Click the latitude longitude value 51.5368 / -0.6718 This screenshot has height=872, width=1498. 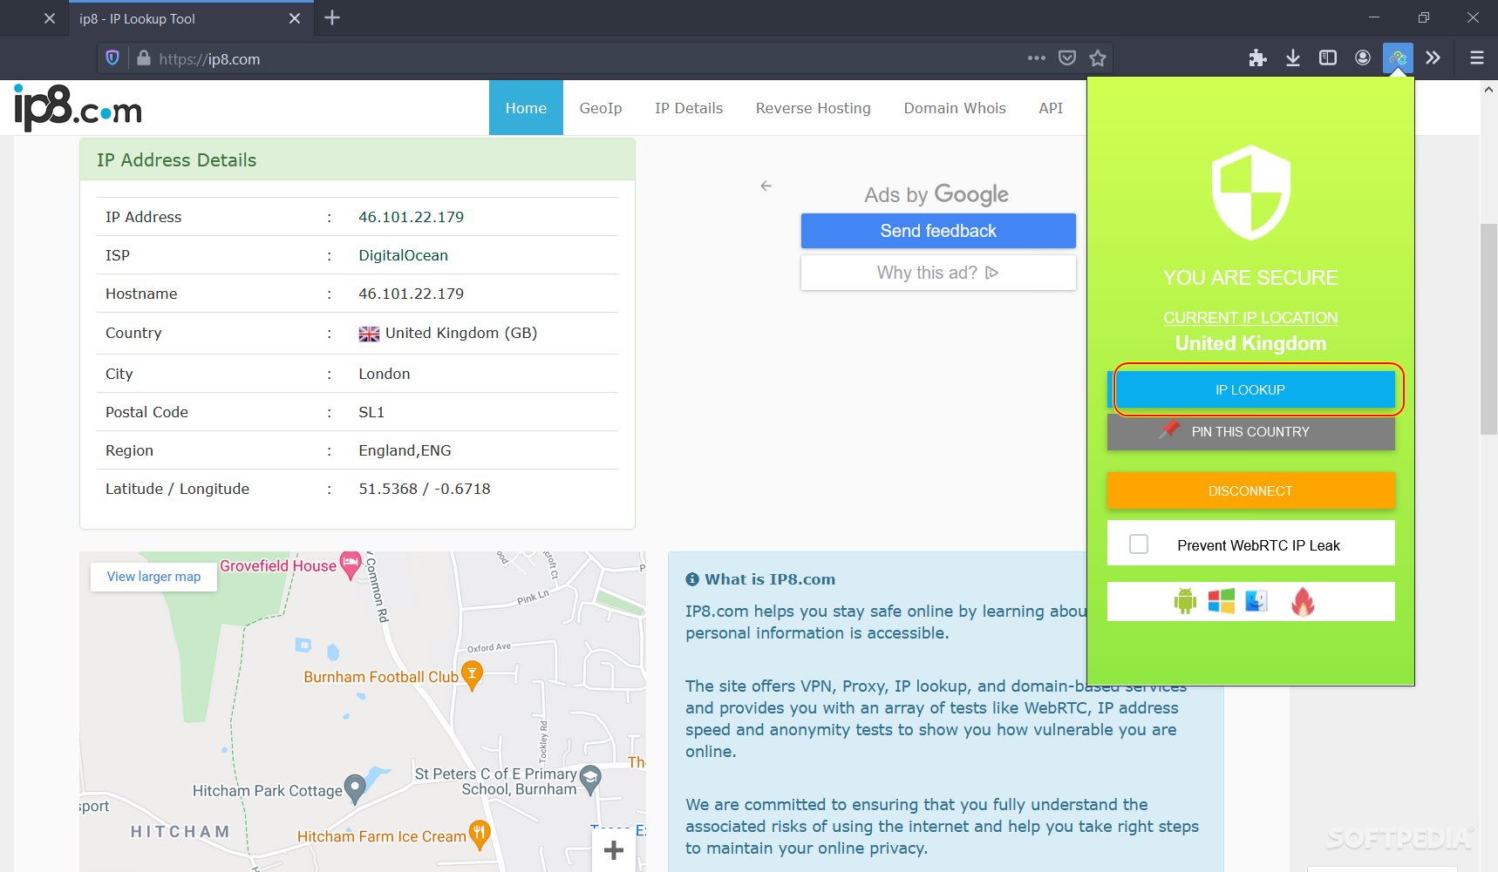point(425,489)
